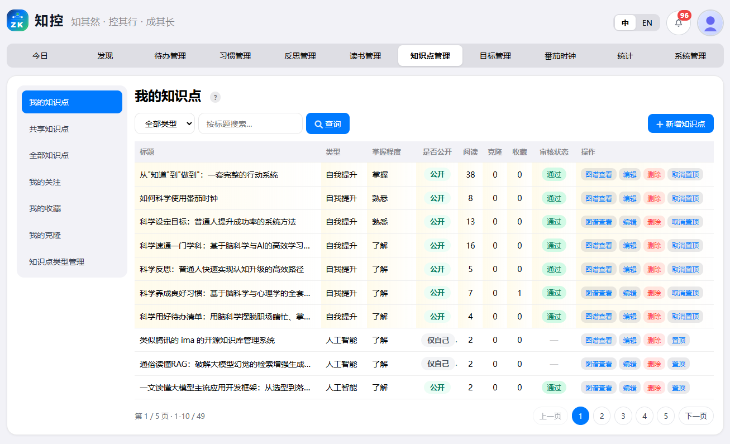This screenshot has height=444, width=730.
Task: Open the 发现 tab
Action: tap(105, 56)
